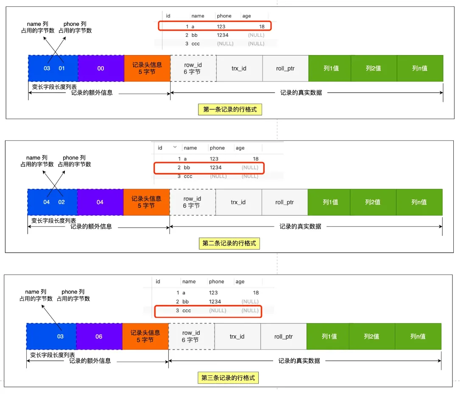This screenshot has height=398, width=461.
Task: Select the blue "03 01" variable-length block
Action: pos(53,68)
